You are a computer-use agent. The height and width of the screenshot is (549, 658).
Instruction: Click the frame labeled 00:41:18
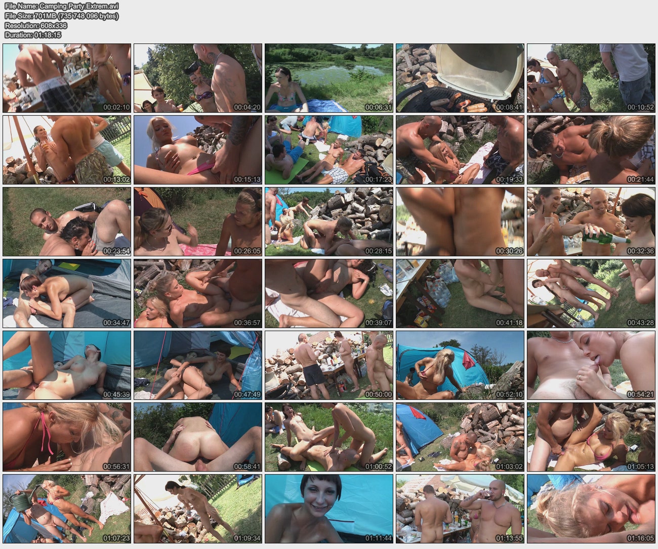460,293
